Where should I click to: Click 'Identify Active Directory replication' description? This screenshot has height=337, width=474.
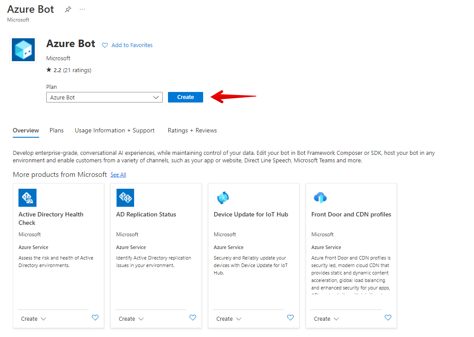tap(153, 262)
